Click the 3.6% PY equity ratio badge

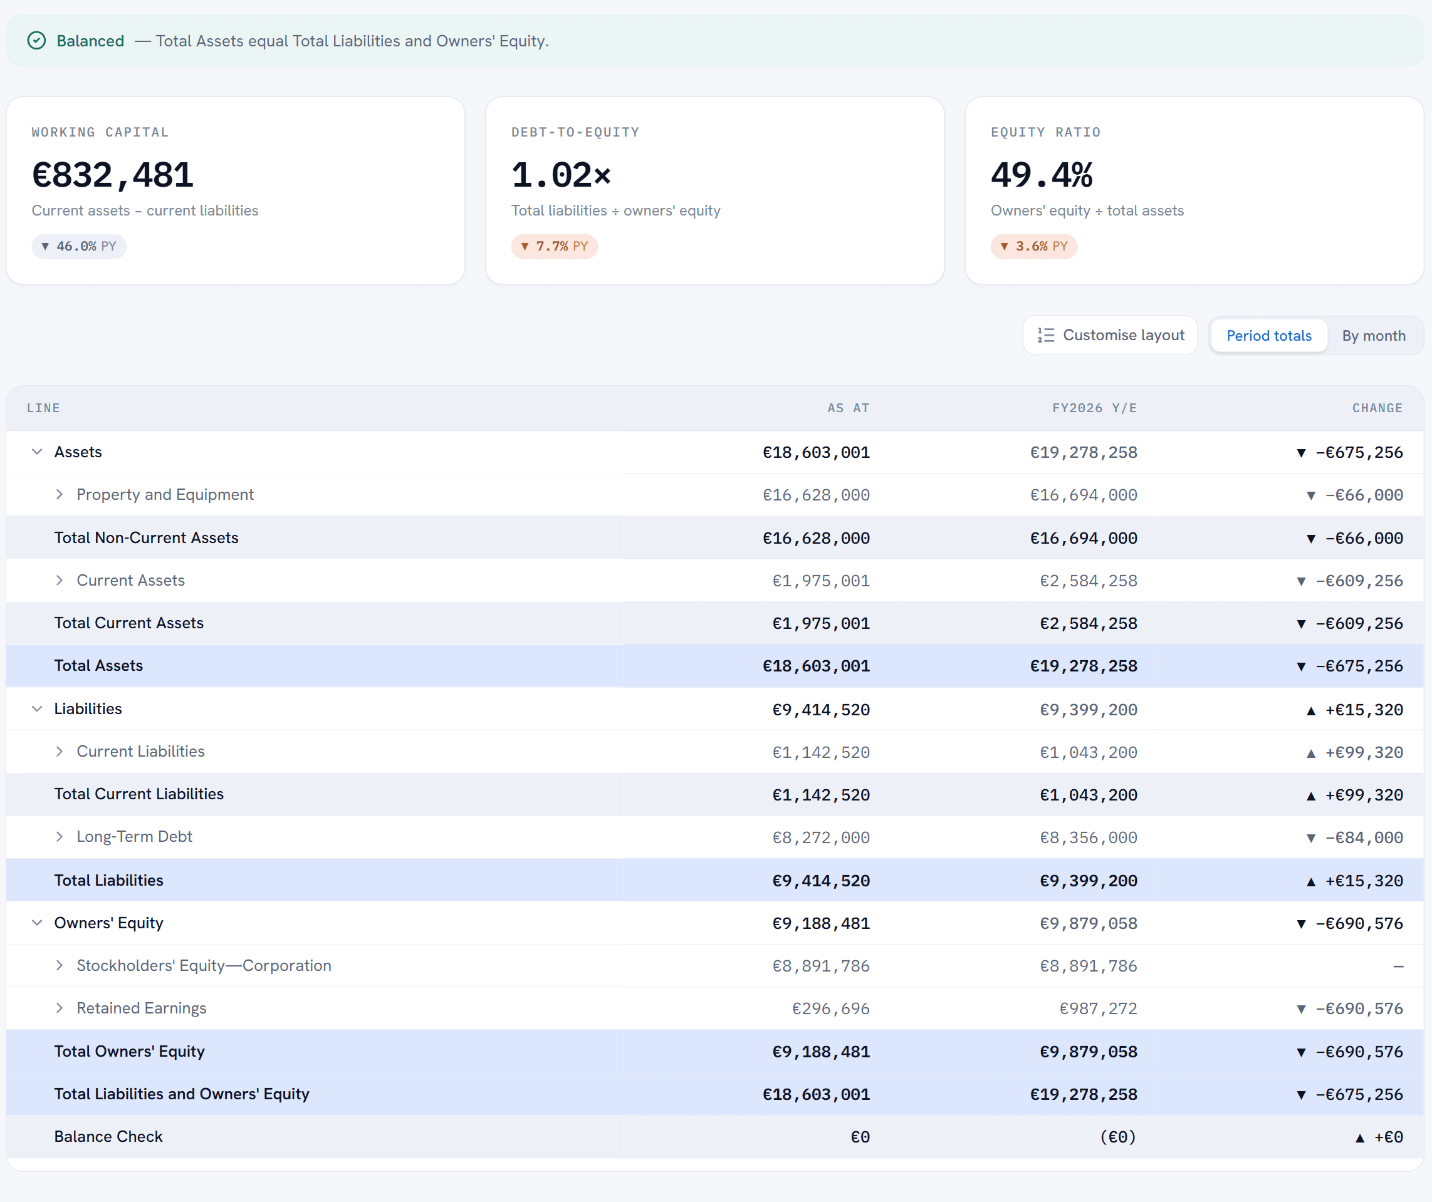1034,246
